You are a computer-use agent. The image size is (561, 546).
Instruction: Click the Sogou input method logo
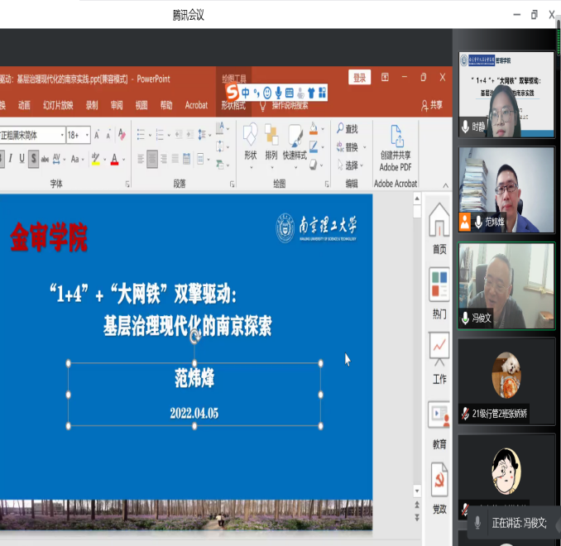click(x=233, y=92)
